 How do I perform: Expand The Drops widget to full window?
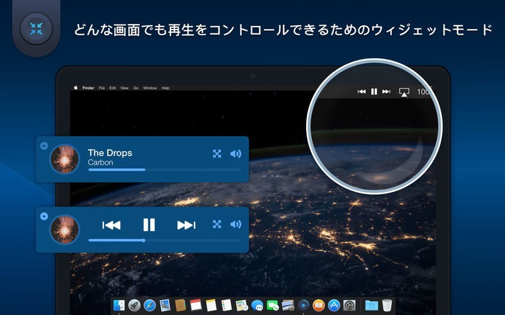click(x=217, y=154)
